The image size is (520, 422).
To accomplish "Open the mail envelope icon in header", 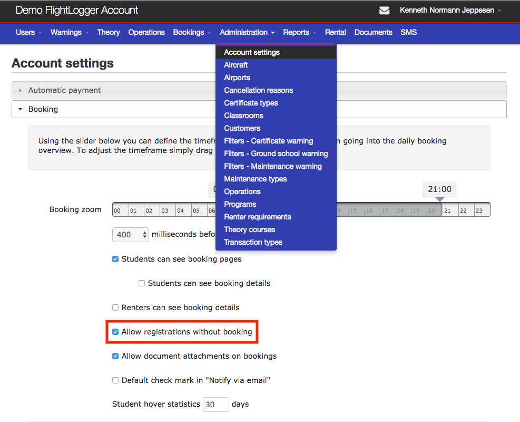I will [x=384, y=11].
